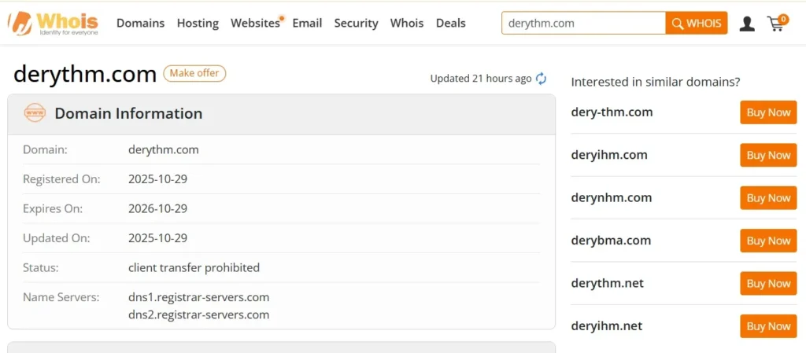Viewport: 806px width, 353px height.
Task: Click the derythm.com page heading
Action: coord(85,75)
